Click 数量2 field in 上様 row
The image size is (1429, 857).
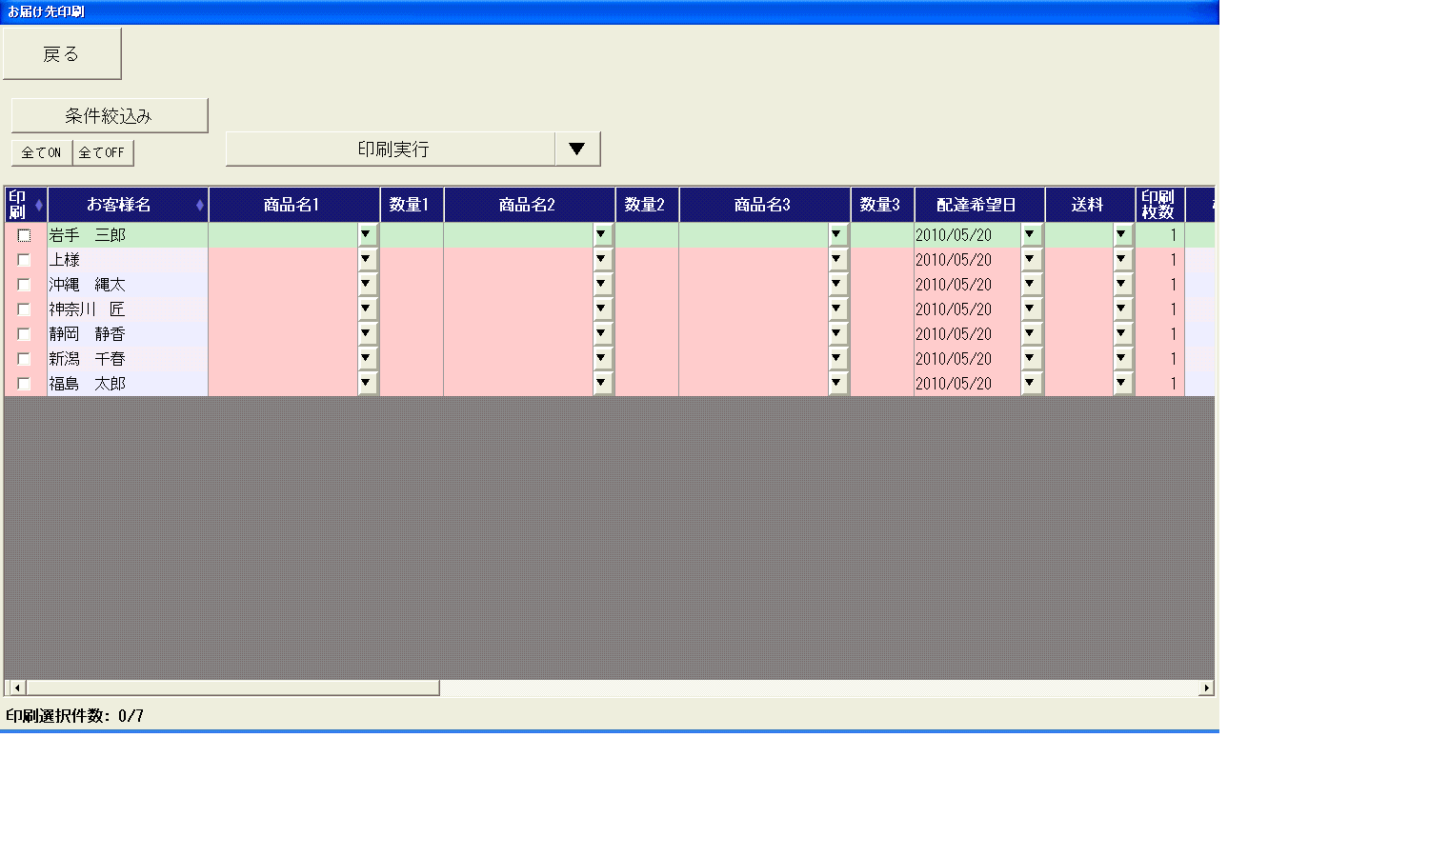[x=647, y=260]
